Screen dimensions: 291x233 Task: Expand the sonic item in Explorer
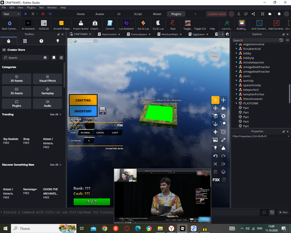point(236,76)
